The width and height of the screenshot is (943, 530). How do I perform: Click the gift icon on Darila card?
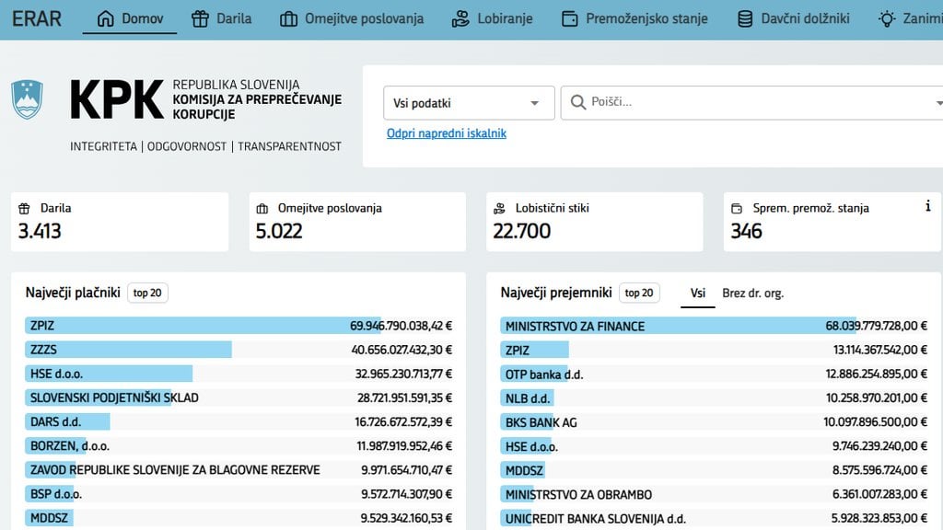pyautogui.click(x=24, y=209)
